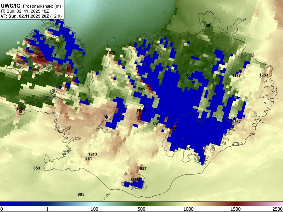Screen dimensions: 283x212
Task: Click the station value 1355
Action: tap(135, 180)
